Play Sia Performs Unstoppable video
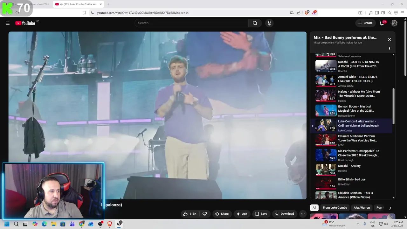This screenshot has width=407, height=229. [351, 155]
